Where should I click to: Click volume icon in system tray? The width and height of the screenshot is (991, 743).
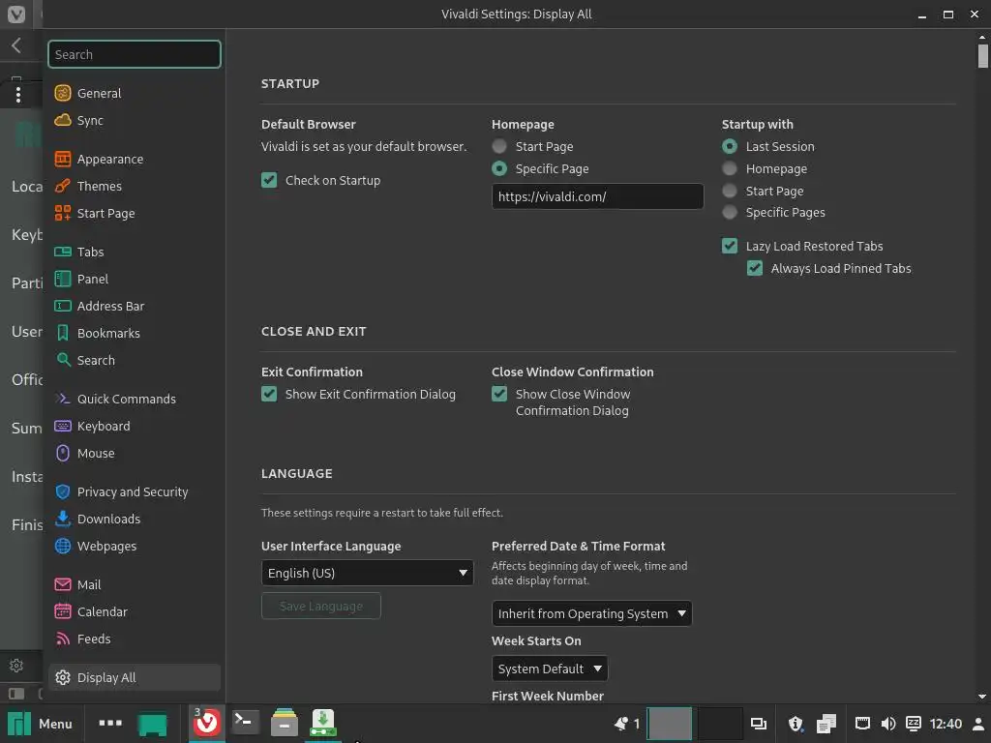point(888,724)
